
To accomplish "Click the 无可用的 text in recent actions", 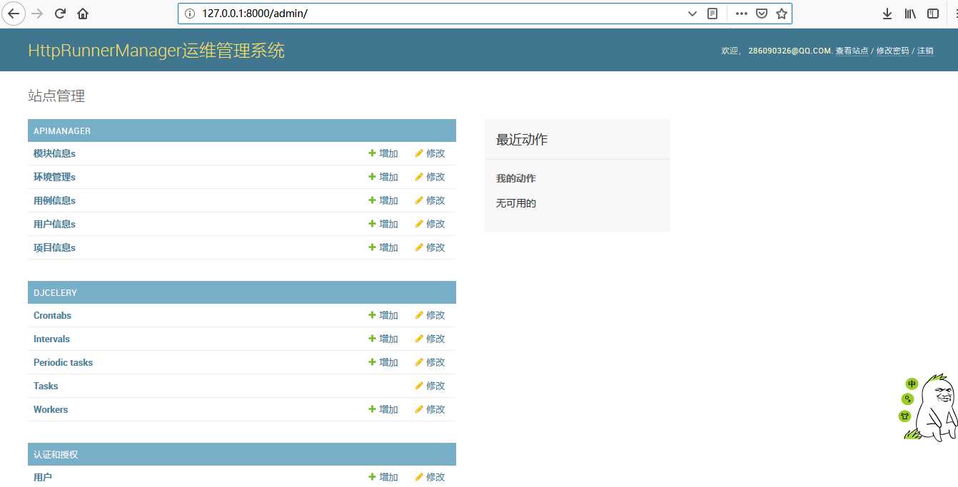I will (x=516, y=203).
